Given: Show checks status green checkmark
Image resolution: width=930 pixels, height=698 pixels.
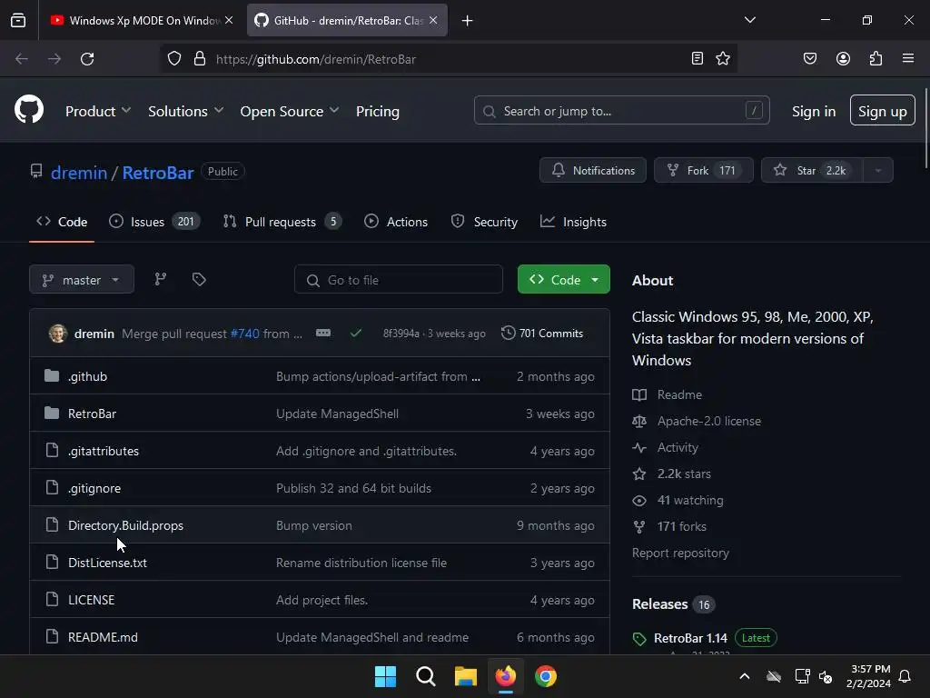Looking at the screenshot, I should point(356,333).
